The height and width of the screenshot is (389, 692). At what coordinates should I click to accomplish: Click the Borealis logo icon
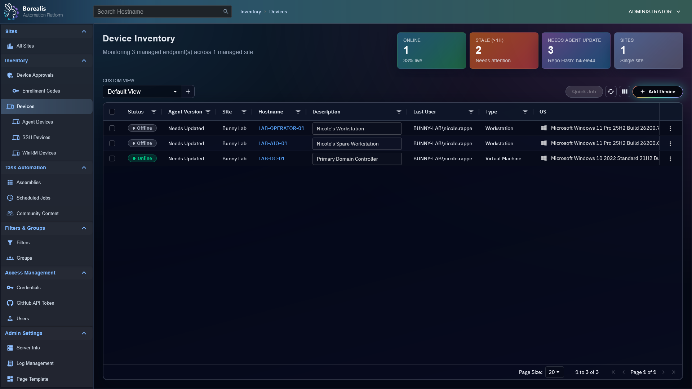[x=11, y=11]
